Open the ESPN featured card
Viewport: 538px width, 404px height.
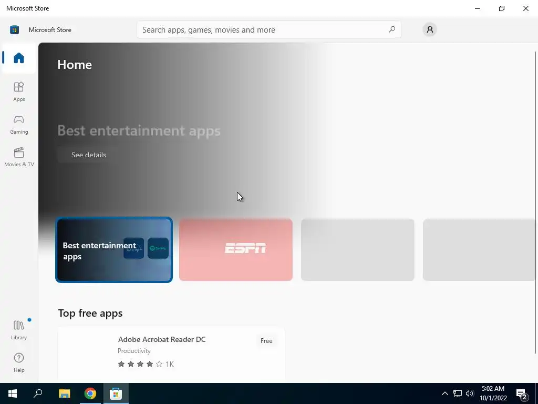(236, 250)
